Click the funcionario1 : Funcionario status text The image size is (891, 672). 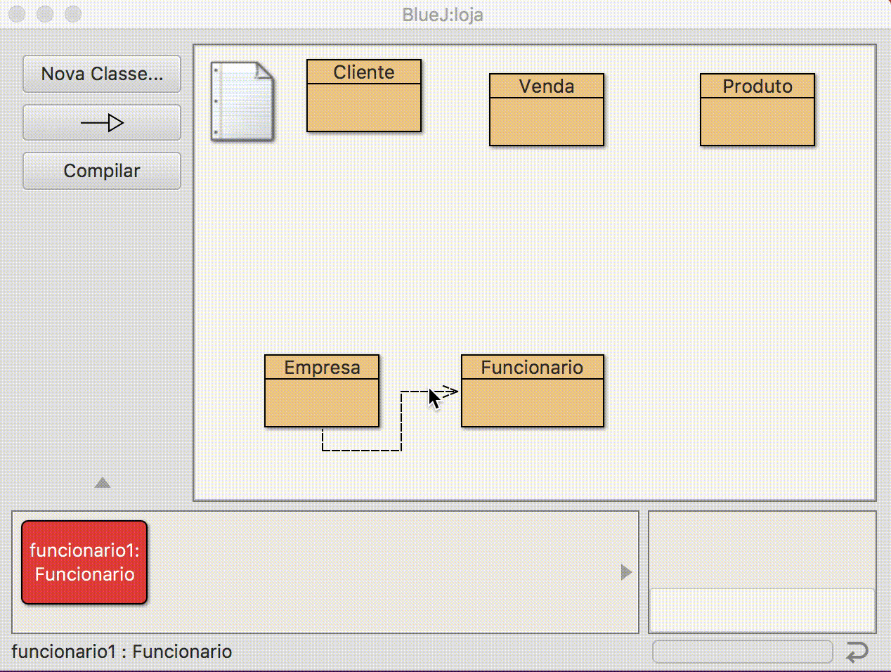(x=122, y=652)
